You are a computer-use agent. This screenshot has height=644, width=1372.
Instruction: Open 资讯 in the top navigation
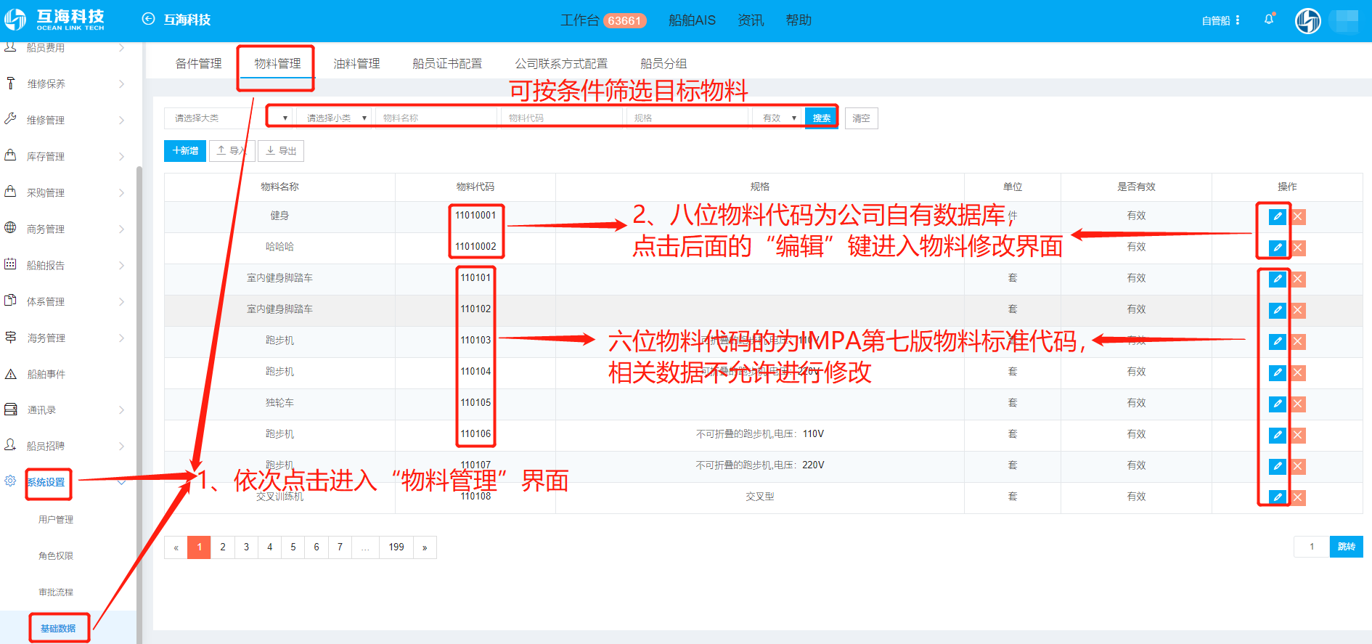coord(751,20)
